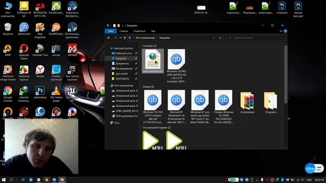
Task: Select the Windows 10 LTSC 2019 Compact torrent
Action: 153,107
